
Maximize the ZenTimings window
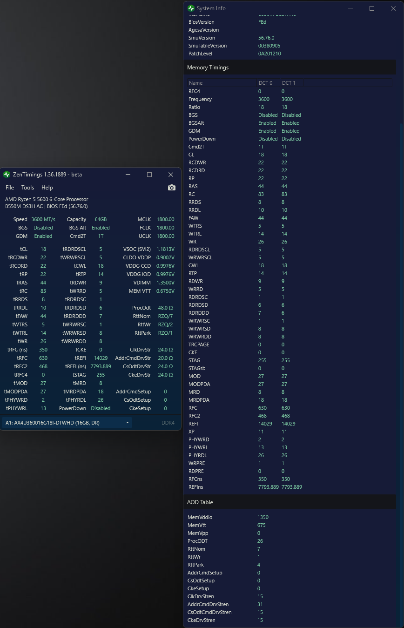click(149, 175)
